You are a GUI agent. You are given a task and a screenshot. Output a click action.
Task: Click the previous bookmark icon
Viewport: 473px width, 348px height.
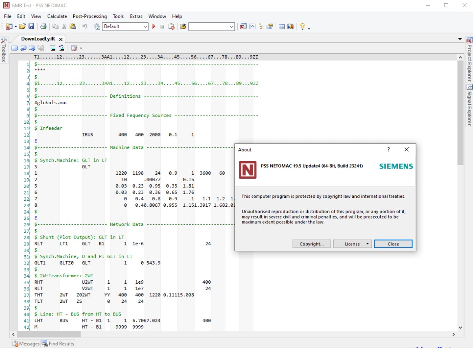coord(23,48)
